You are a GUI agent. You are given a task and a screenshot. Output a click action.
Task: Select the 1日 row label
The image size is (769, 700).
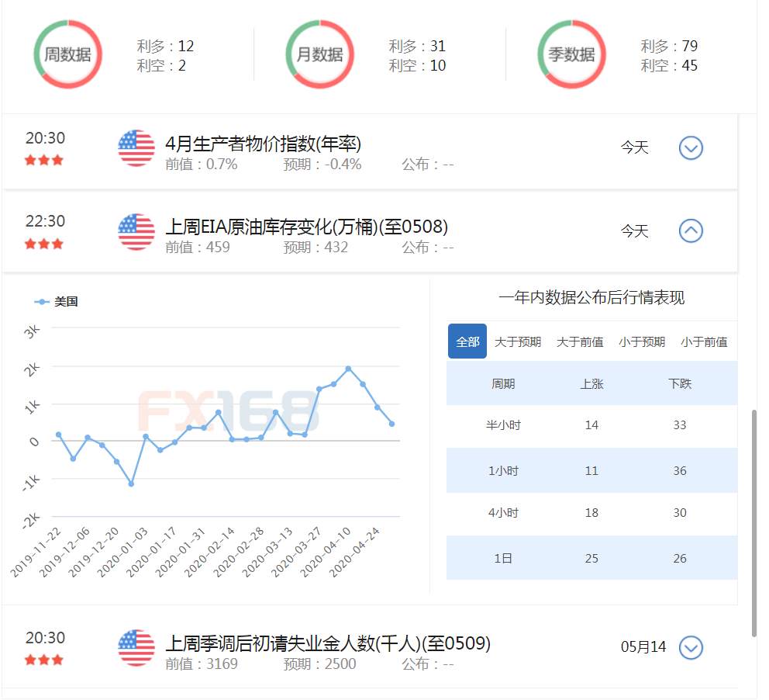(503, 559)
